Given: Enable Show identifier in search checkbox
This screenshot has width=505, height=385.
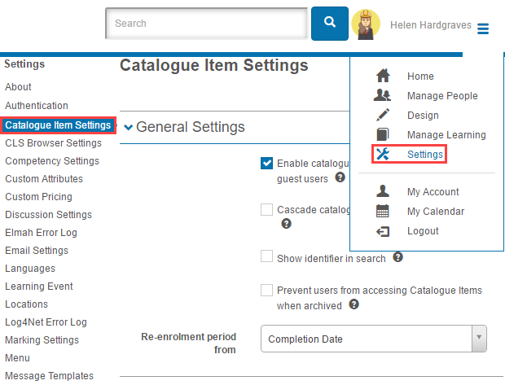Looking at the screenshot, I should pyautogui.click(x=266, y=256).
